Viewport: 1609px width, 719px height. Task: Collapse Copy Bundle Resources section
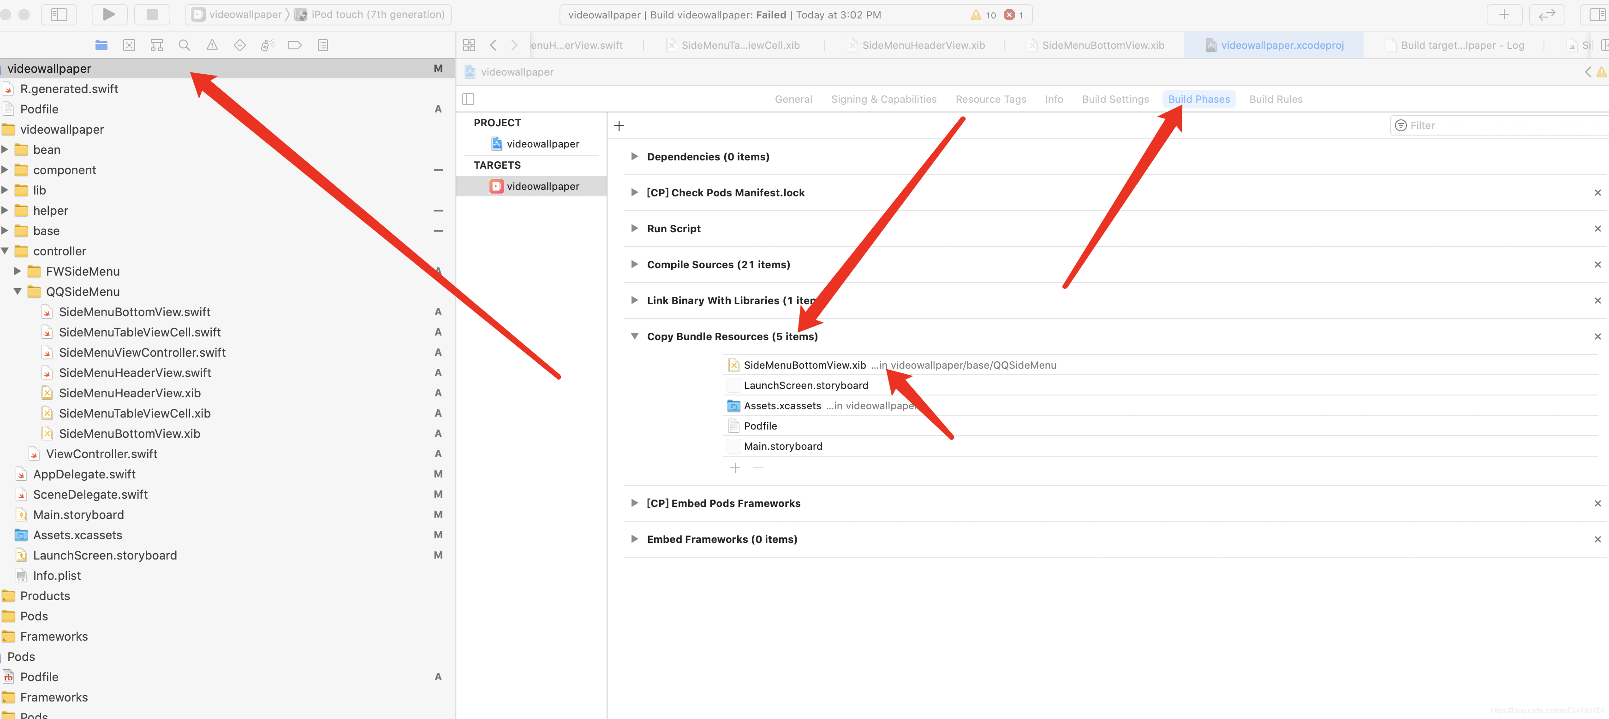coord(635,336)
